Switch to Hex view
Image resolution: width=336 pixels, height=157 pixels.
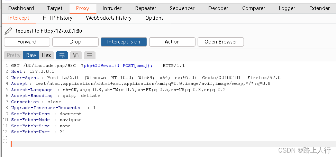point(46,55)
